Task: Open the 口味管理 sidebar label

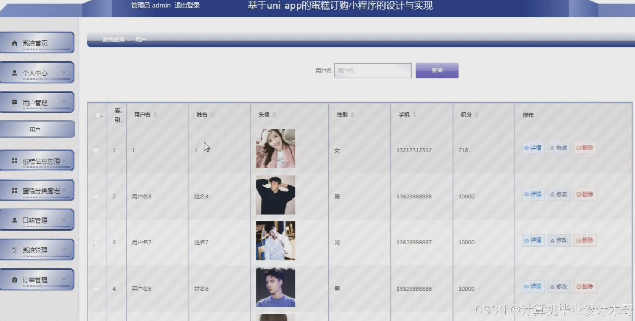Action: pyautogui.click(x=35, y=220)
